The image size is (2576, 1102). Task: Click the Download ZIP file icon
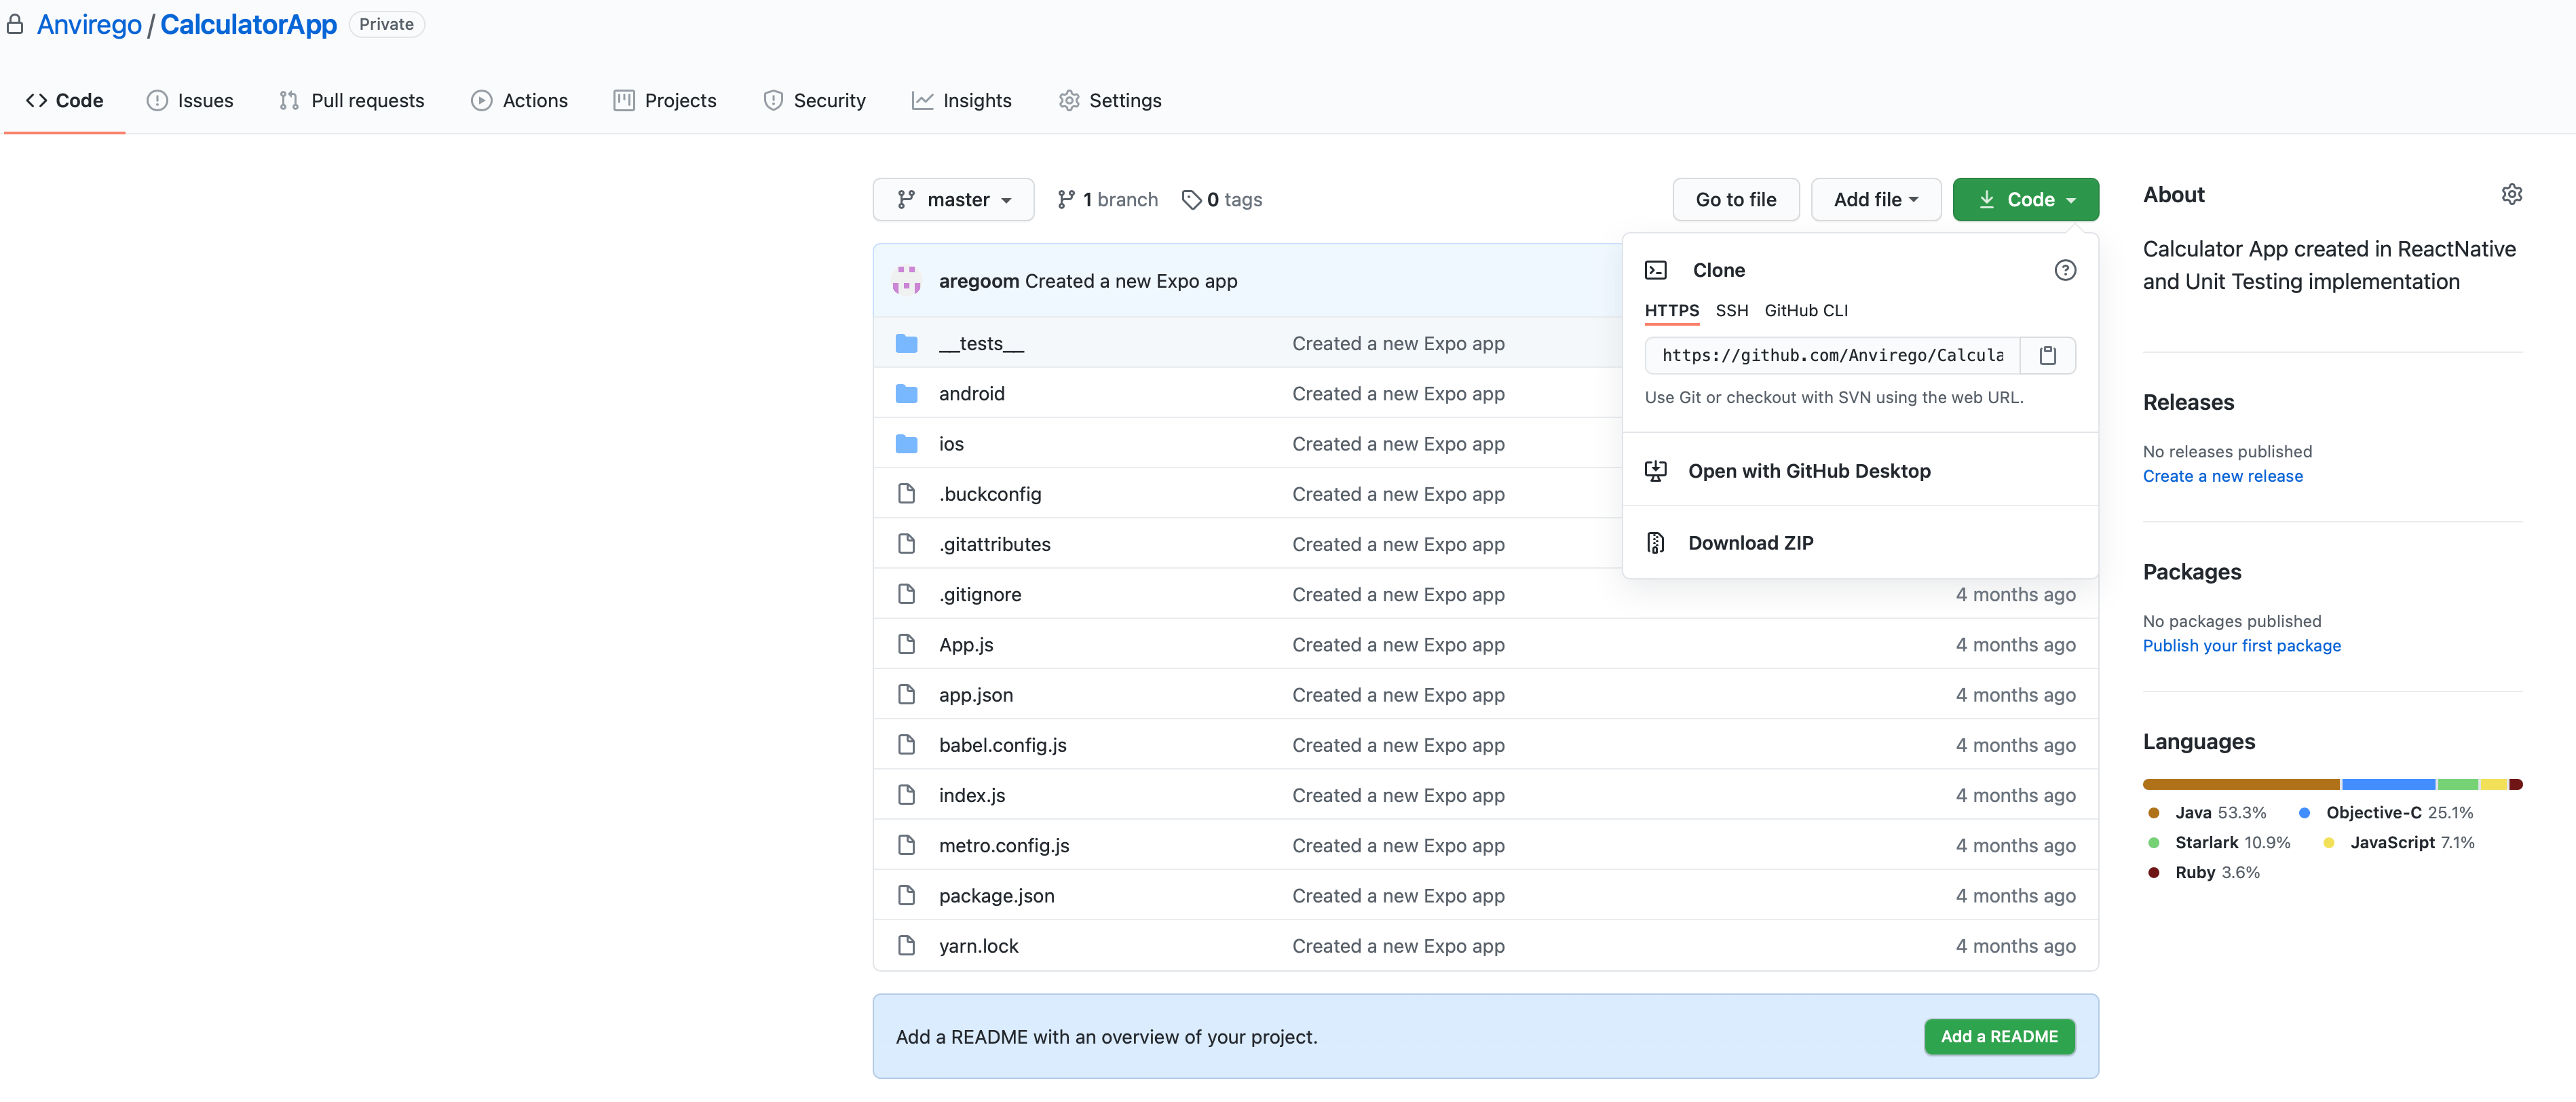tap(1655, 543)
